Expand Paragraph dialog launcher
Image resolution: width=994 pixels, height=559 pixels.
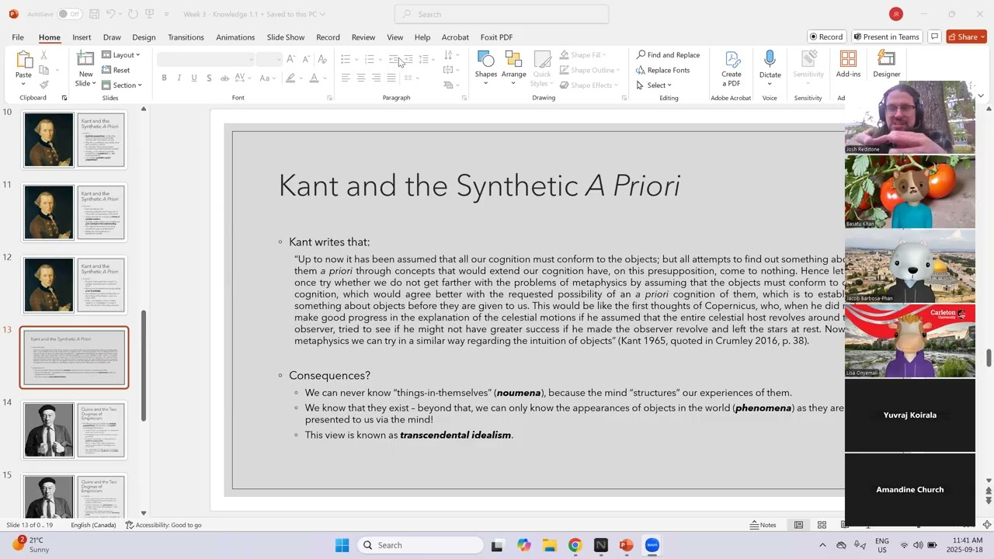(x=464, y=98)
